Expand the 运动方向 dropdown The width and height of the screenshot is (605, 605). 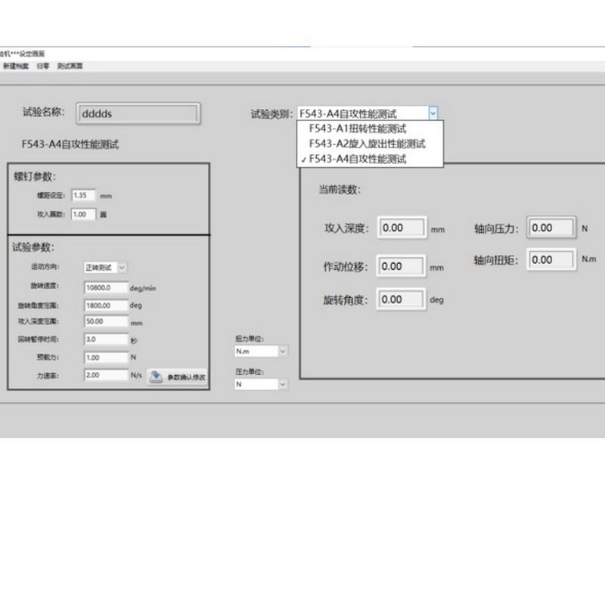tap(123, 267)
